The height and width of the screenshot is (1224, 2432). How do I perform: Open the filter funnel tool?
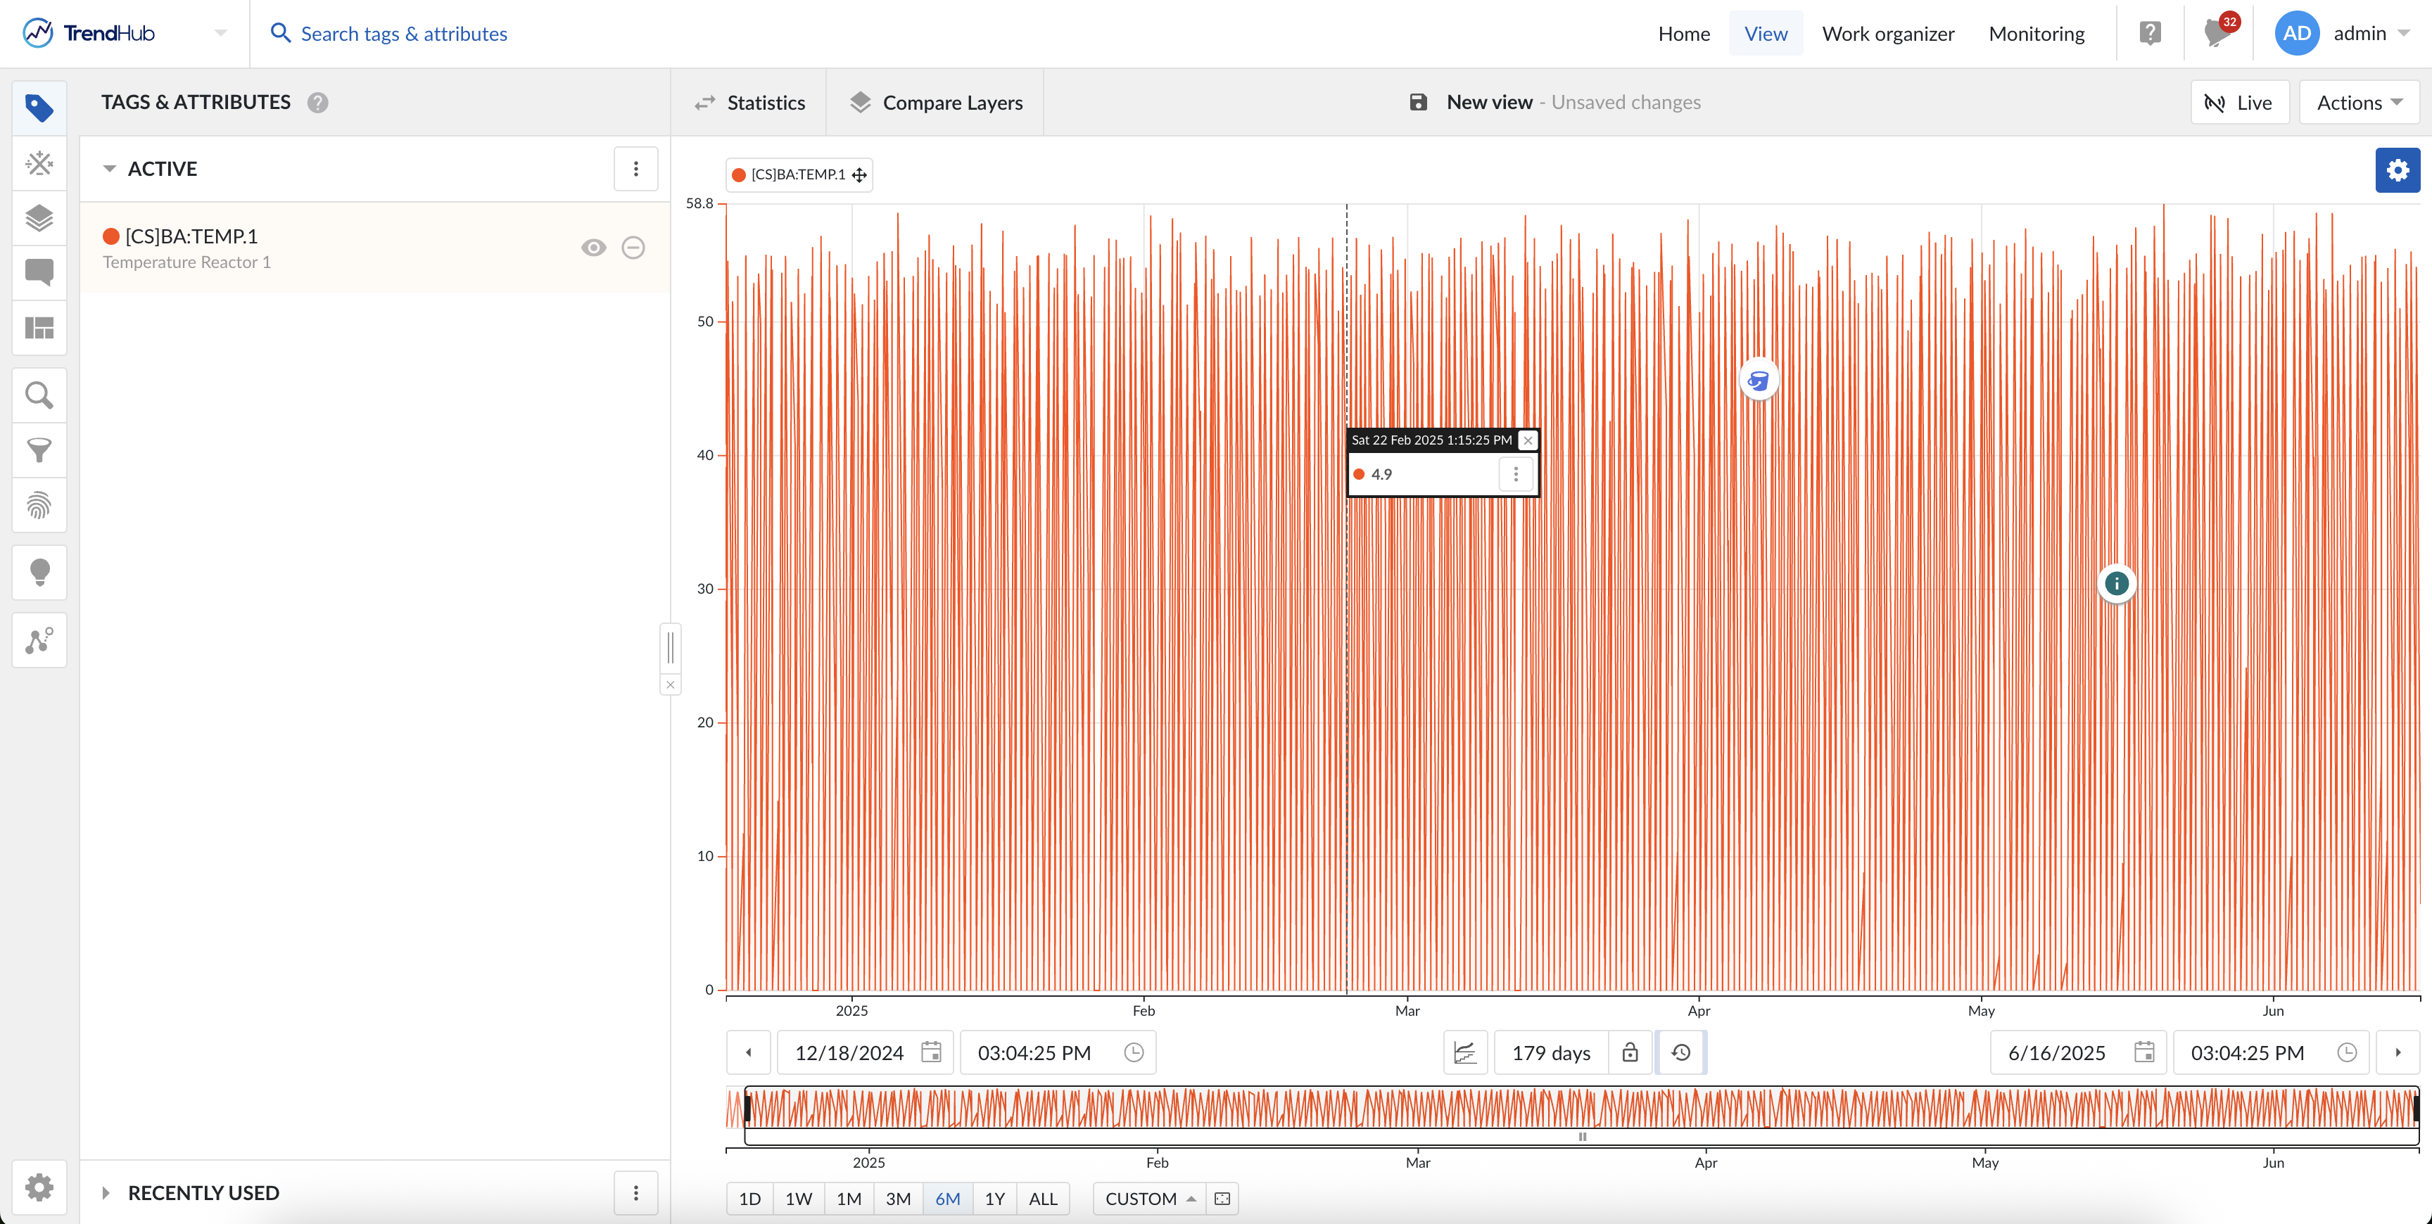(39, 450)
